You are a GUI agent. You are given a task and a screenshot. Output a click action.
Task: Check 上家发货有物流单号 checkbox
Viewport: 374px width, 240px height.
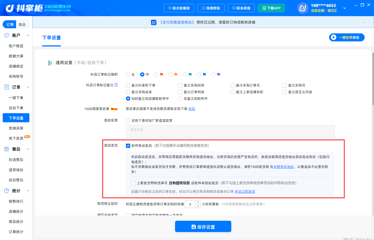[x=133, y=183]
